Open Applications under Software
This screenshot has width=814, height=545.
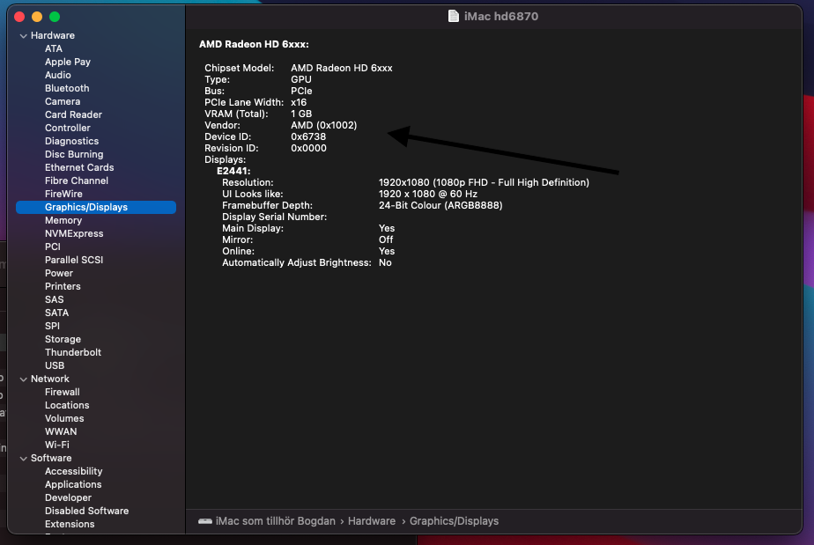tap(73, 484)
